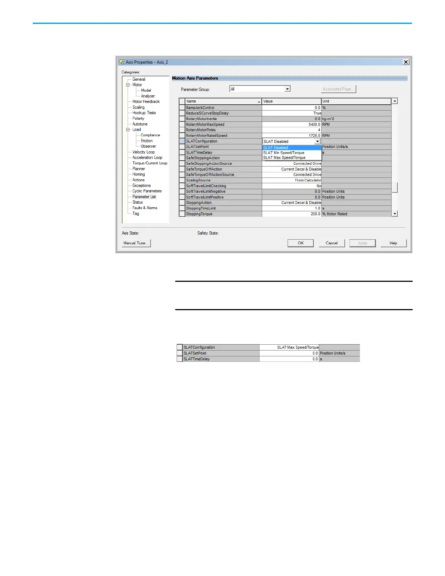Sort by the Name column header
Viewport: 445px width, 576px height.
(x=223, y=101)
